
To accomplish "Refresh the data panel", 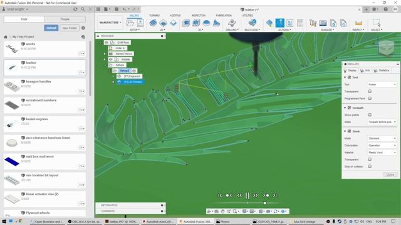I will pyautogui.click(x=75, y=9).
